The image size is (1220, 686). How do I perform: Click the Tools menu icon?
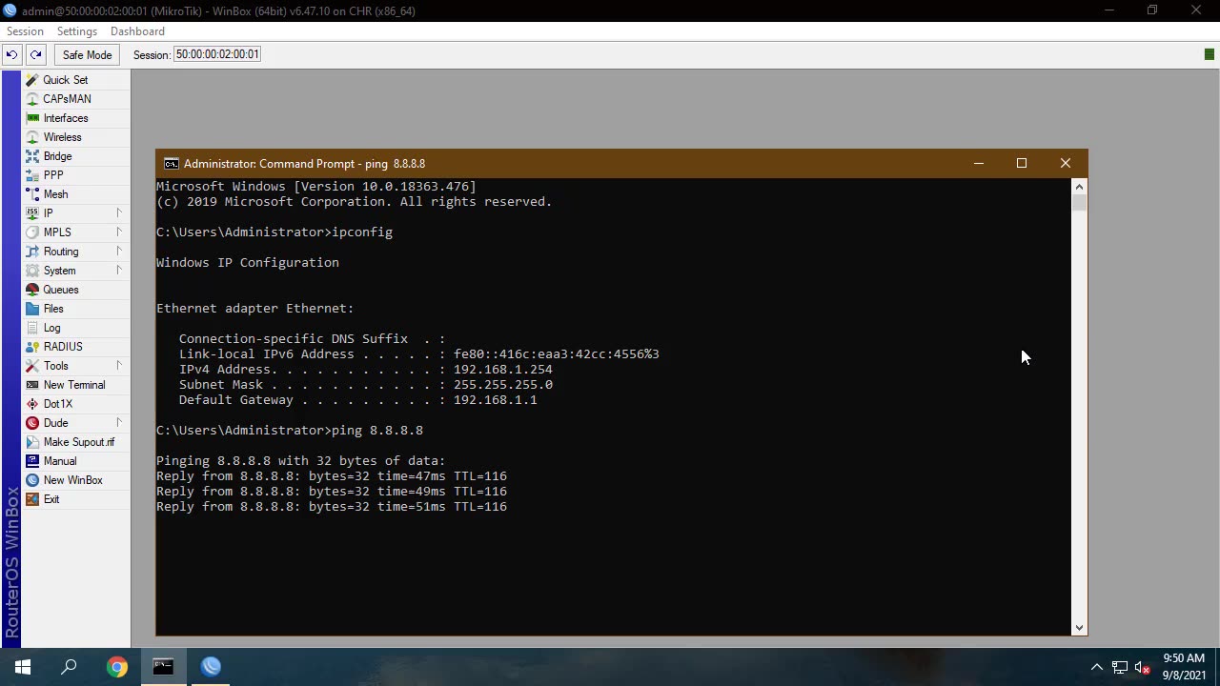[32, 366]
